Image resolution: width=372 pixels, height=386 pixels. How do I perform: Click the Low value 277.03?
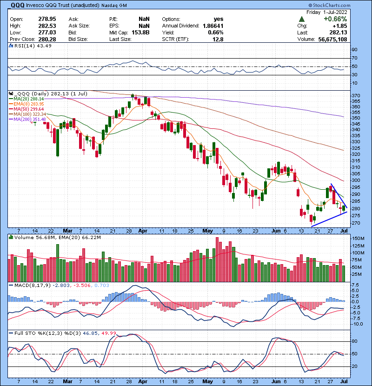click(x=47, y=33)
